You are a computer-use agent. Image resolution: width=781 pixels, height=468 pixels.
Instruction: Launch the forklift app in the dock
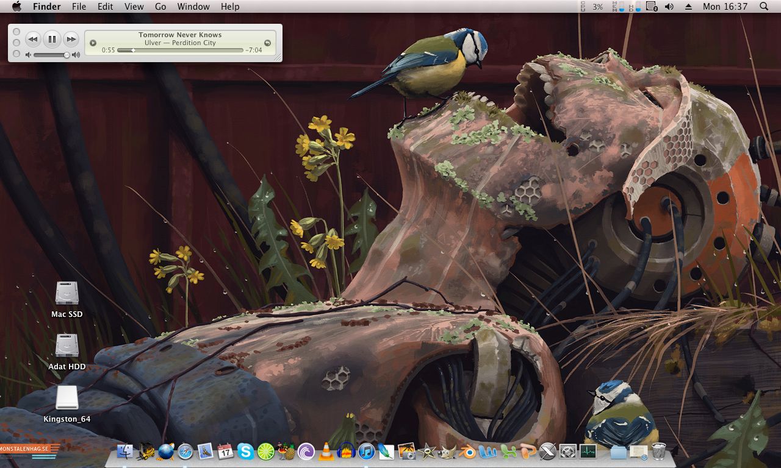145,452
